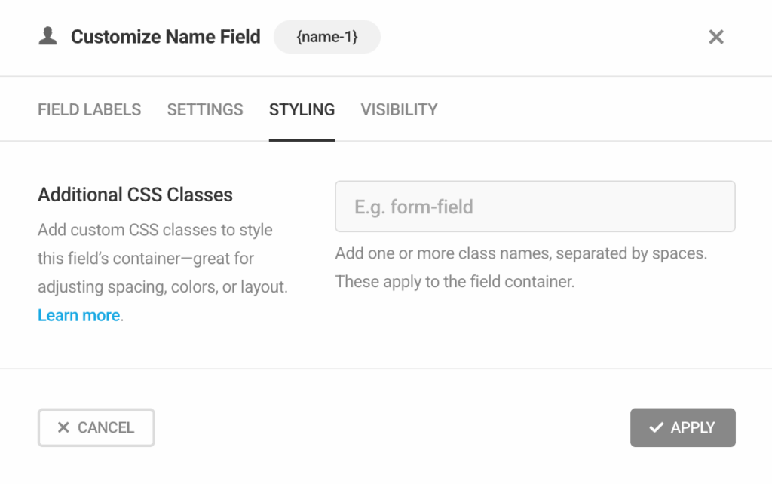Switch to the FIELD LABELS tab
Screen dimensions: 772x484
[89, 109]
